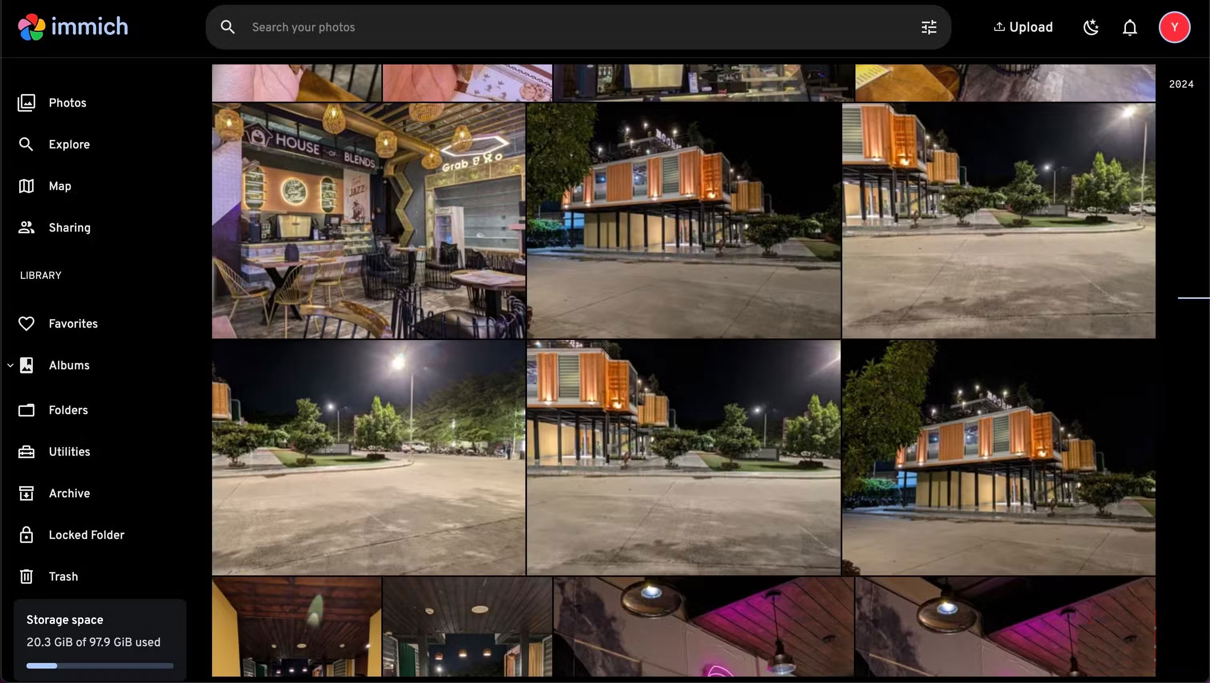Toggle dark/light theme moon icon
This screenshot has width=1210, height=683.
(1091, 27)
